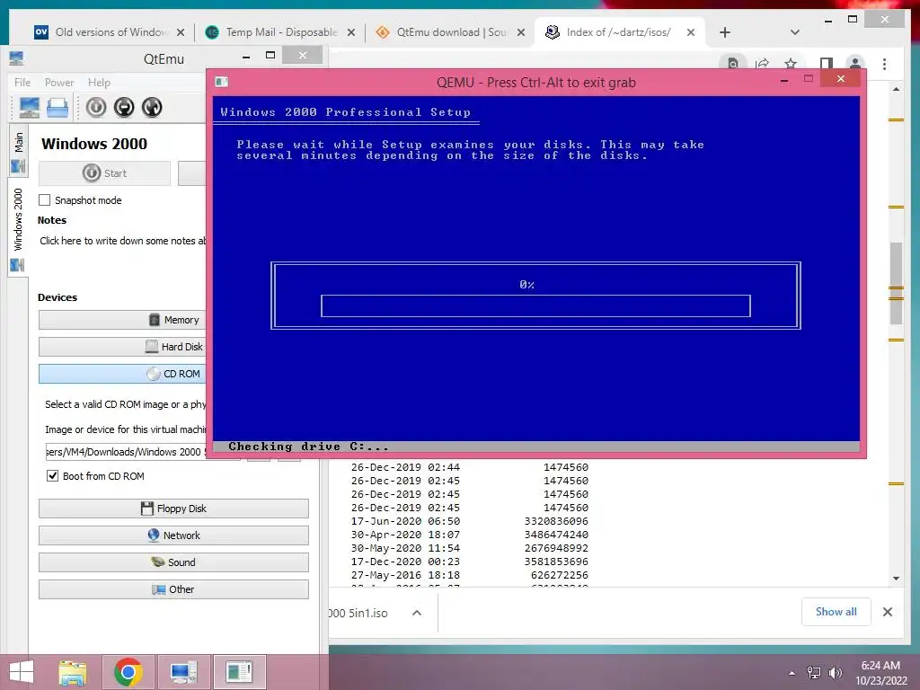Toggle Chrome side panel icon

click(x=827, y=64)
